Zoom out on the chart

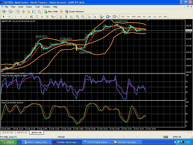click(x=83, y=17)
